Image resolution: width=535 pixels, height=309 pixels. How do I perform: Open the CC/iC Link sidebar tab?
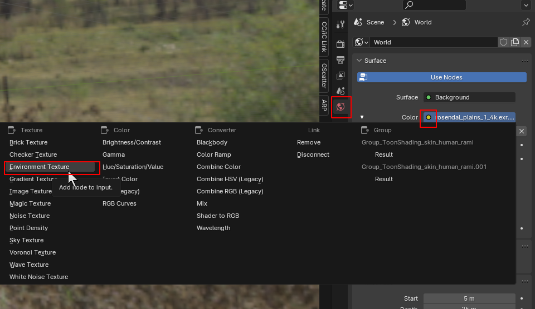[324, 37]
